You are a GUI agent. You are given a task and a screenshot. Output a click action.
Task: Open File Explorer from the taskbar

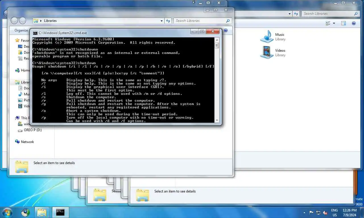[42, 212]
